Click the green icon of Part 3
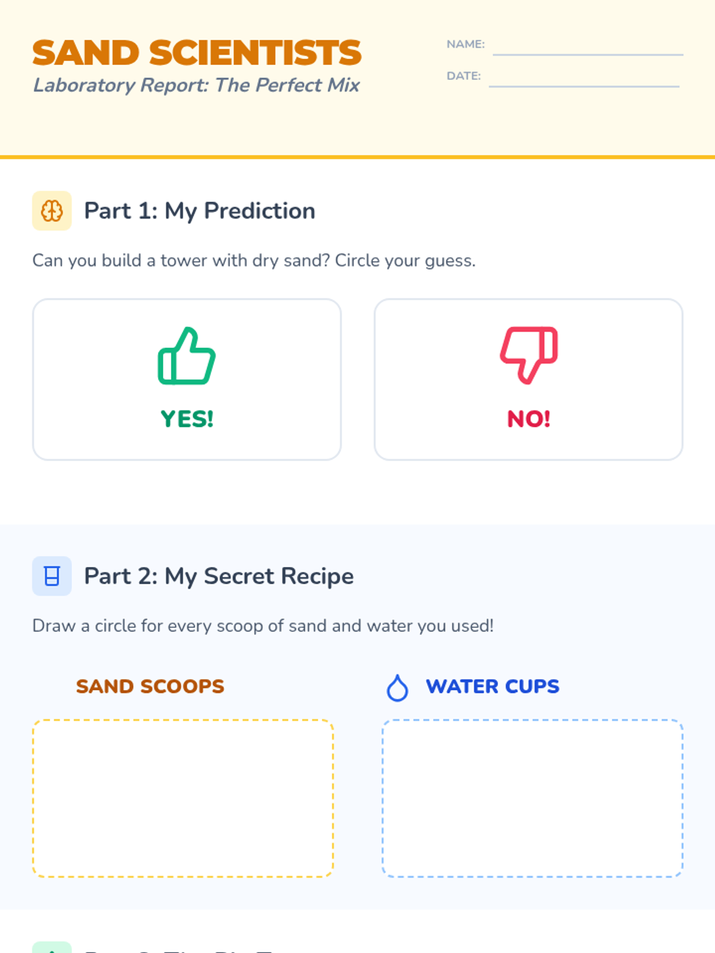This screenshot has height=953, width=715. 52,947
